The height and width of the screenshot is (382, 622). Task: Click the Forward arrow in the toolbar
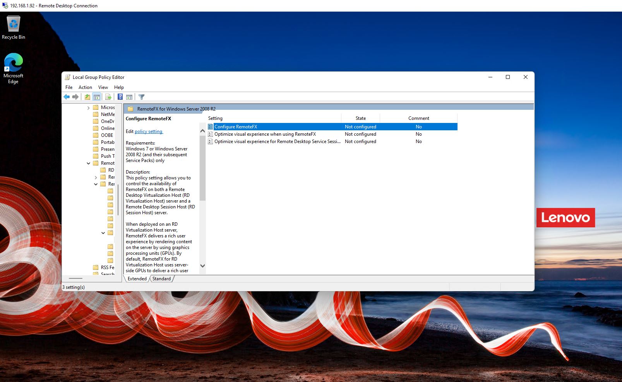pos(75,97)
